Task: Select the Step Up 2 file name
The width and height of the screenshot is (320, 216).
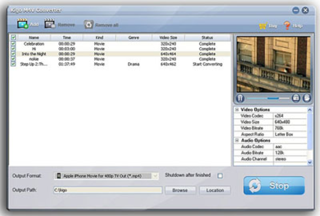Action: tap(34, 64)
